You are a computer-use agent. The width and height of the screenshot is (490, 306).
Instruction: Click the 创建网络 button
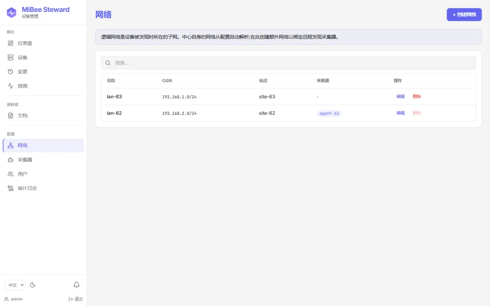(464, 15)
